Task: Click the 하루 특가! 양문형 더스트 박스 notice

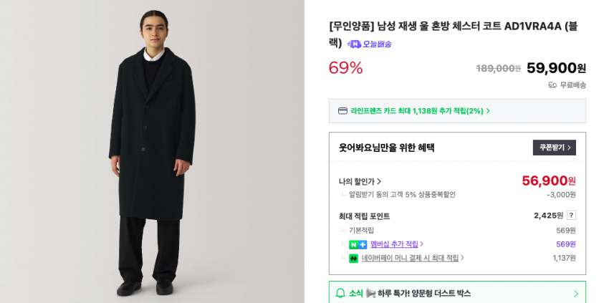Action: (x=424, y=293)
